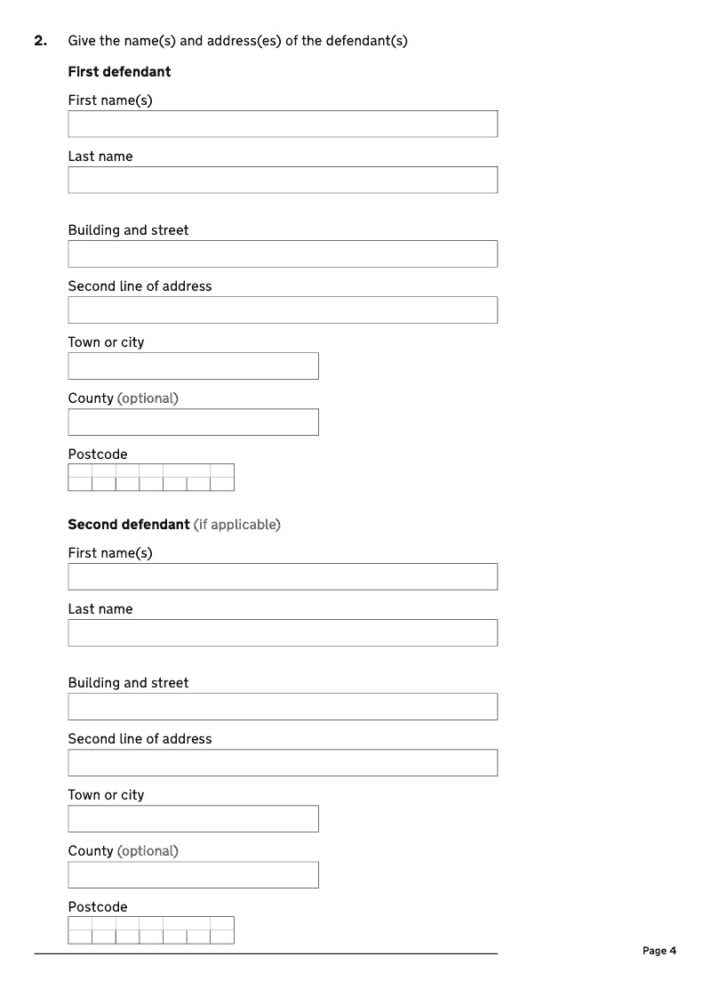The width and height of the screenshot is (711, 1005).
Task: Select the first defendant's County field
Action: [193, 422]
